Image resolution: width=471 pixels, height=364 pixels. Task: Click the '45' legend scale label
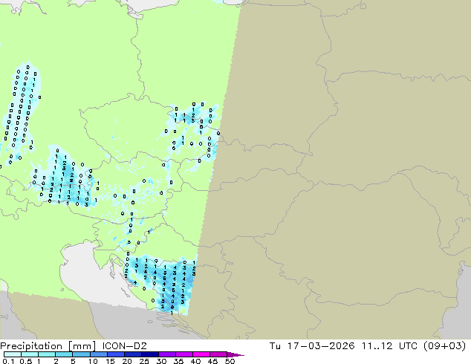[x=212, y=361]
